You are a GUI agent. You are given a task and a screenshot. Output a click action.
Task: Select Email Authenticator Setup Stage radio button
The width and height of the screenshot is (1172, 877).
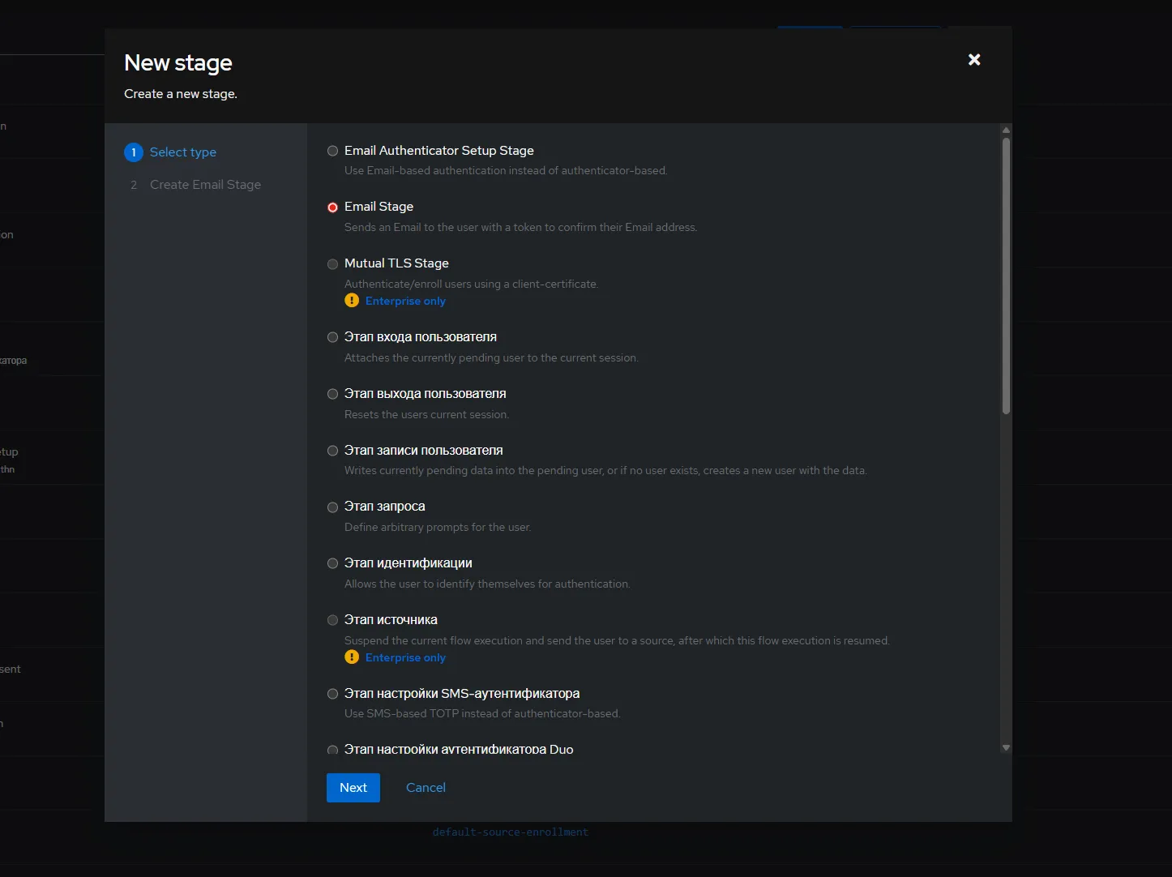click(332, 151)
